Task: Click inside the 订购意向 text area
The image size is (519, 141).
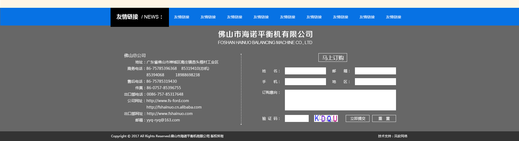Action: 340,100
